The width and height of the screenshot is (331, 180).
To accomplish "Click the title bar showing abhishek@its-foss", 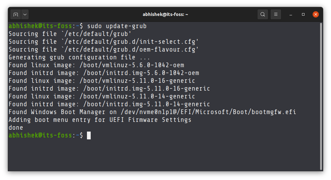I will [165, 14].
